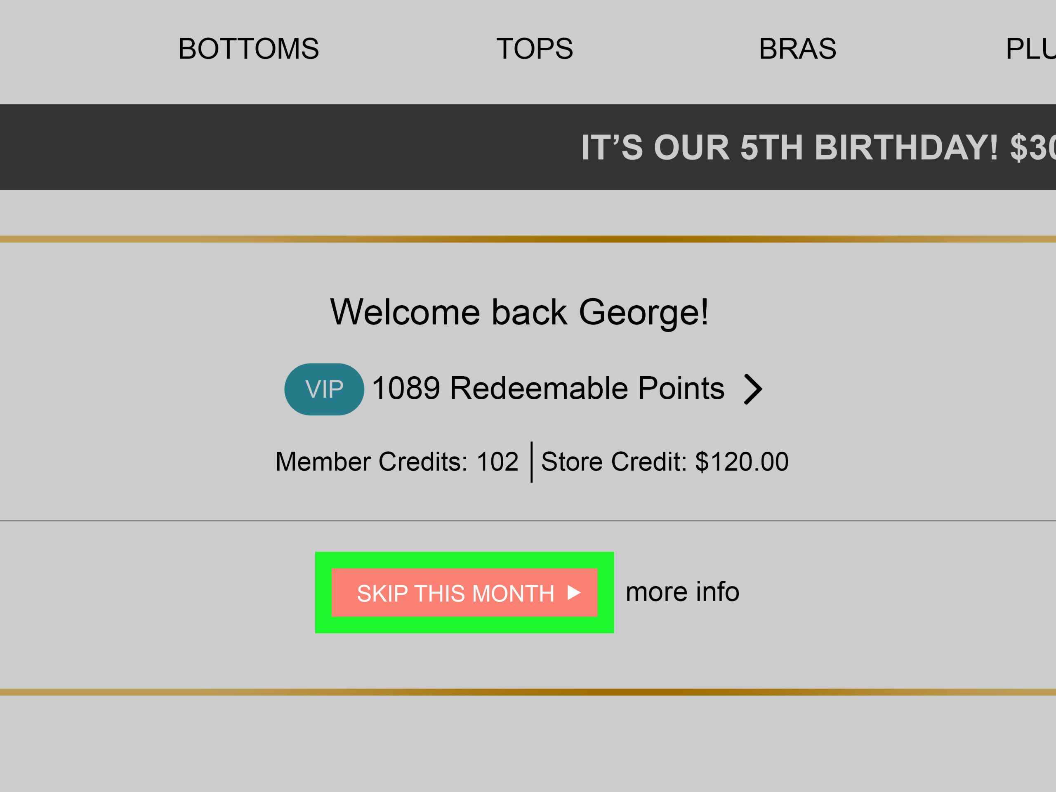Open the TOPS category menu

point(534,49)
